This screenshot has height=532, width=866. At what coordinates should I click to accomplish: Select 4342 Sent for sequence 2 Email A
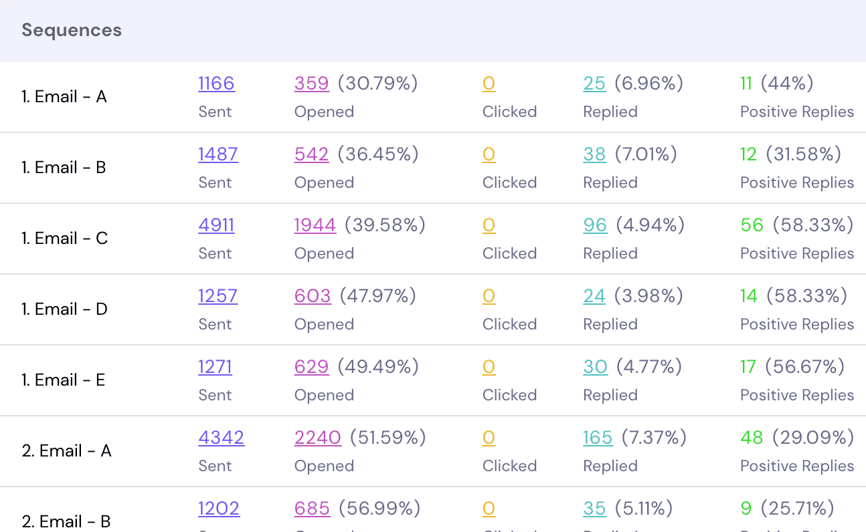coord(221,437)
